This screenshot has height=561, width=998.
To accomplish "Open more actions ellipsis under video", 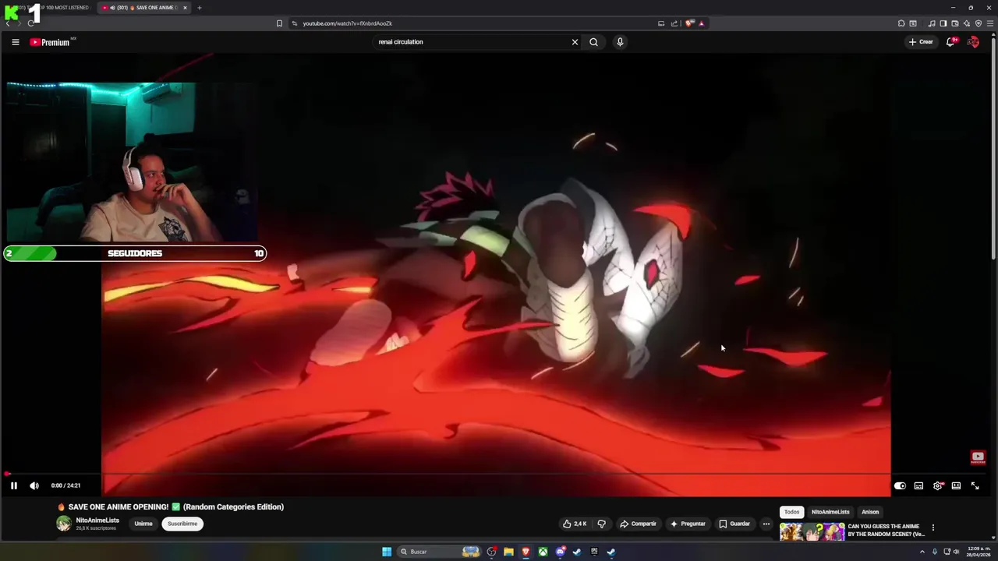I will pyautogui.click(x=766, y=524).
